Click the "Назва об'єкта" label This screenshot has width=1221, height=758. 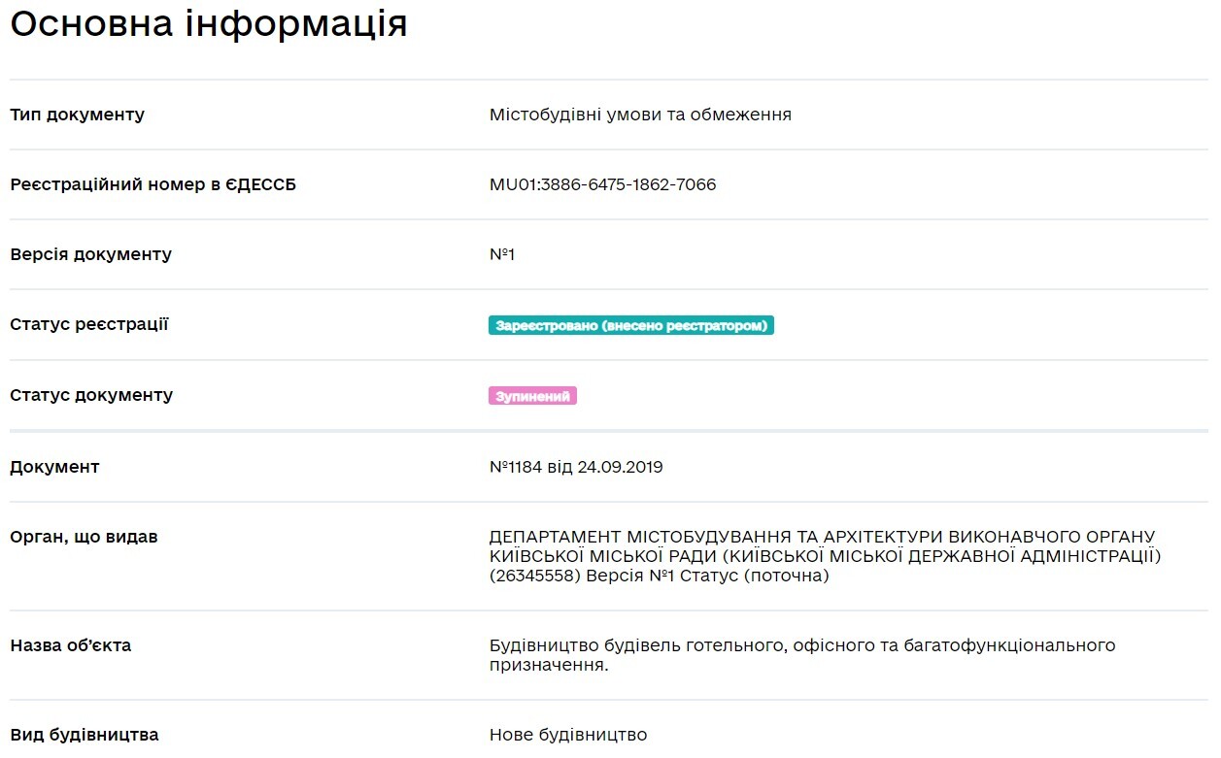[70, 645]
